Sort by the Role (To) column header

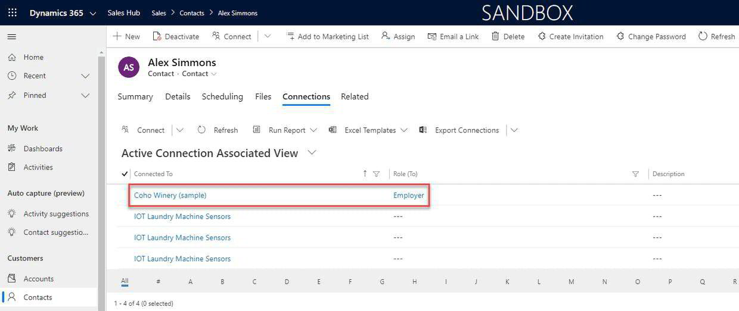405,174
